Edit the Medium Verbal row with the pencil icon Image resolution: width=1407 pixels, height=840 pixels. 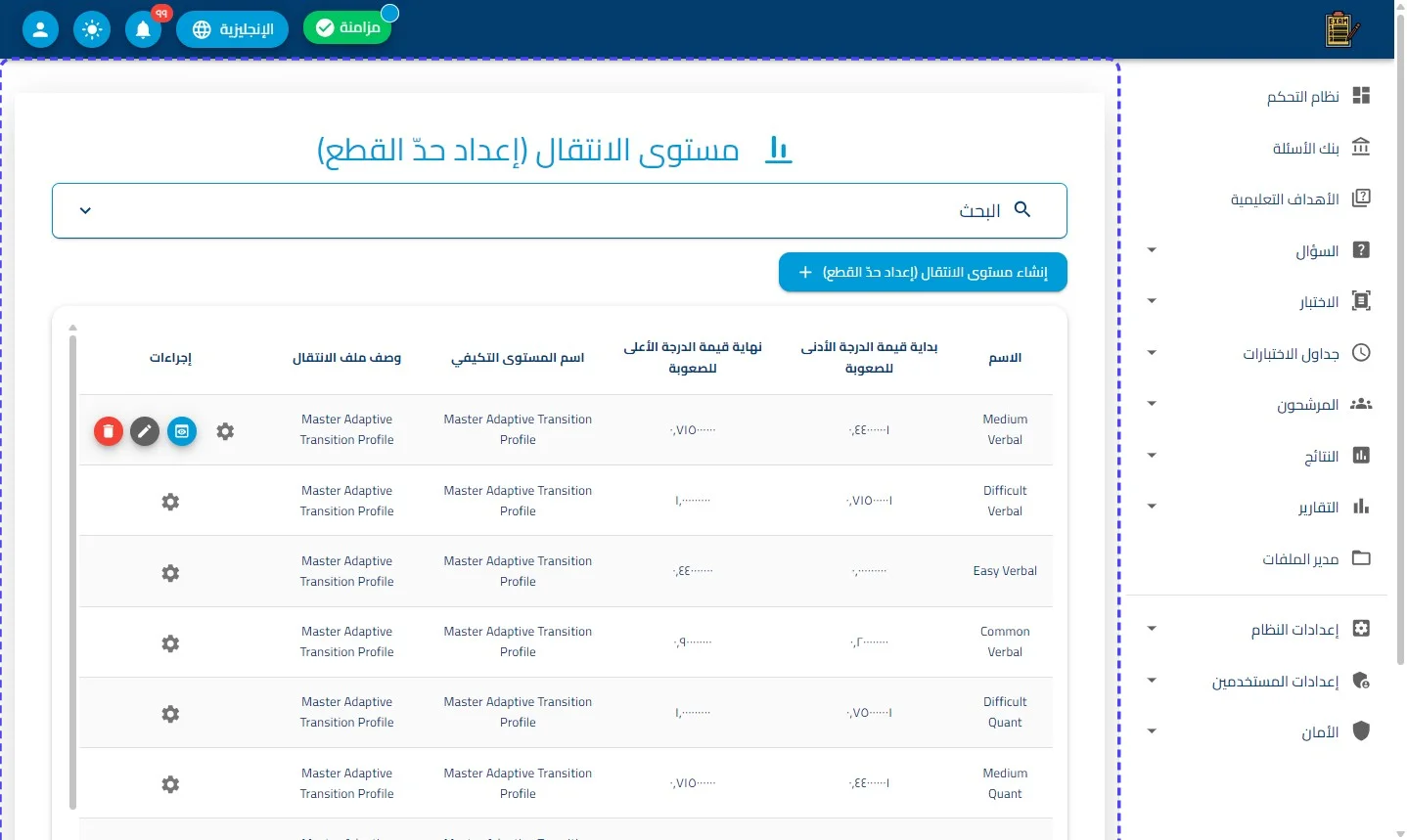[x=145, y=431]
